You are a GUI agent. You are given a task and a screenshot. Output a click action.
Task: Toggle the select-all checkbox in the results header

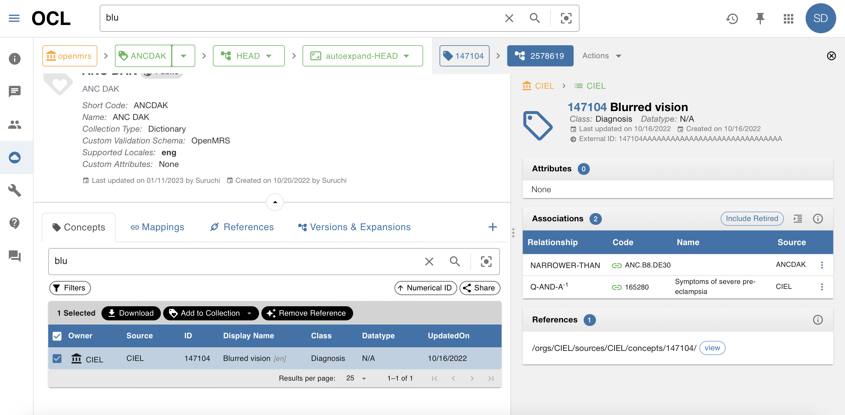click(x=57, y=336)
